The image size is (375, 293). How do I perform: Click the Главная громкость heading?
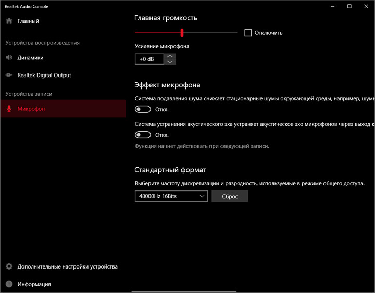pyautogui.click(x=166, y=18)
